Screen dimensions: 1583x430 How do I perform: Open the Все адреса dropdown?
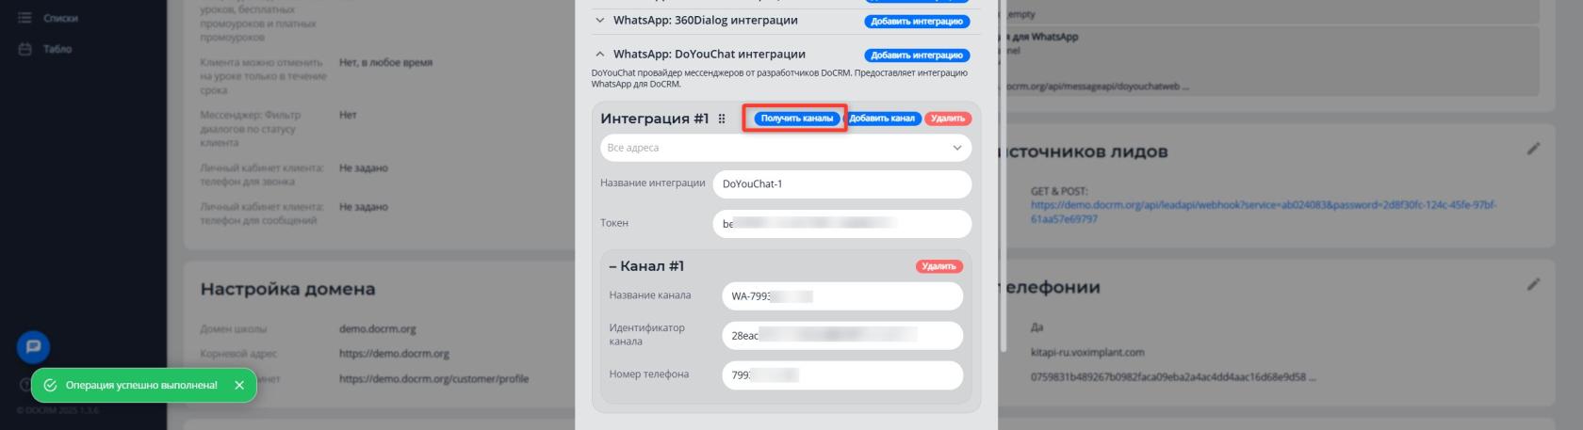click(x=786, y=148)
